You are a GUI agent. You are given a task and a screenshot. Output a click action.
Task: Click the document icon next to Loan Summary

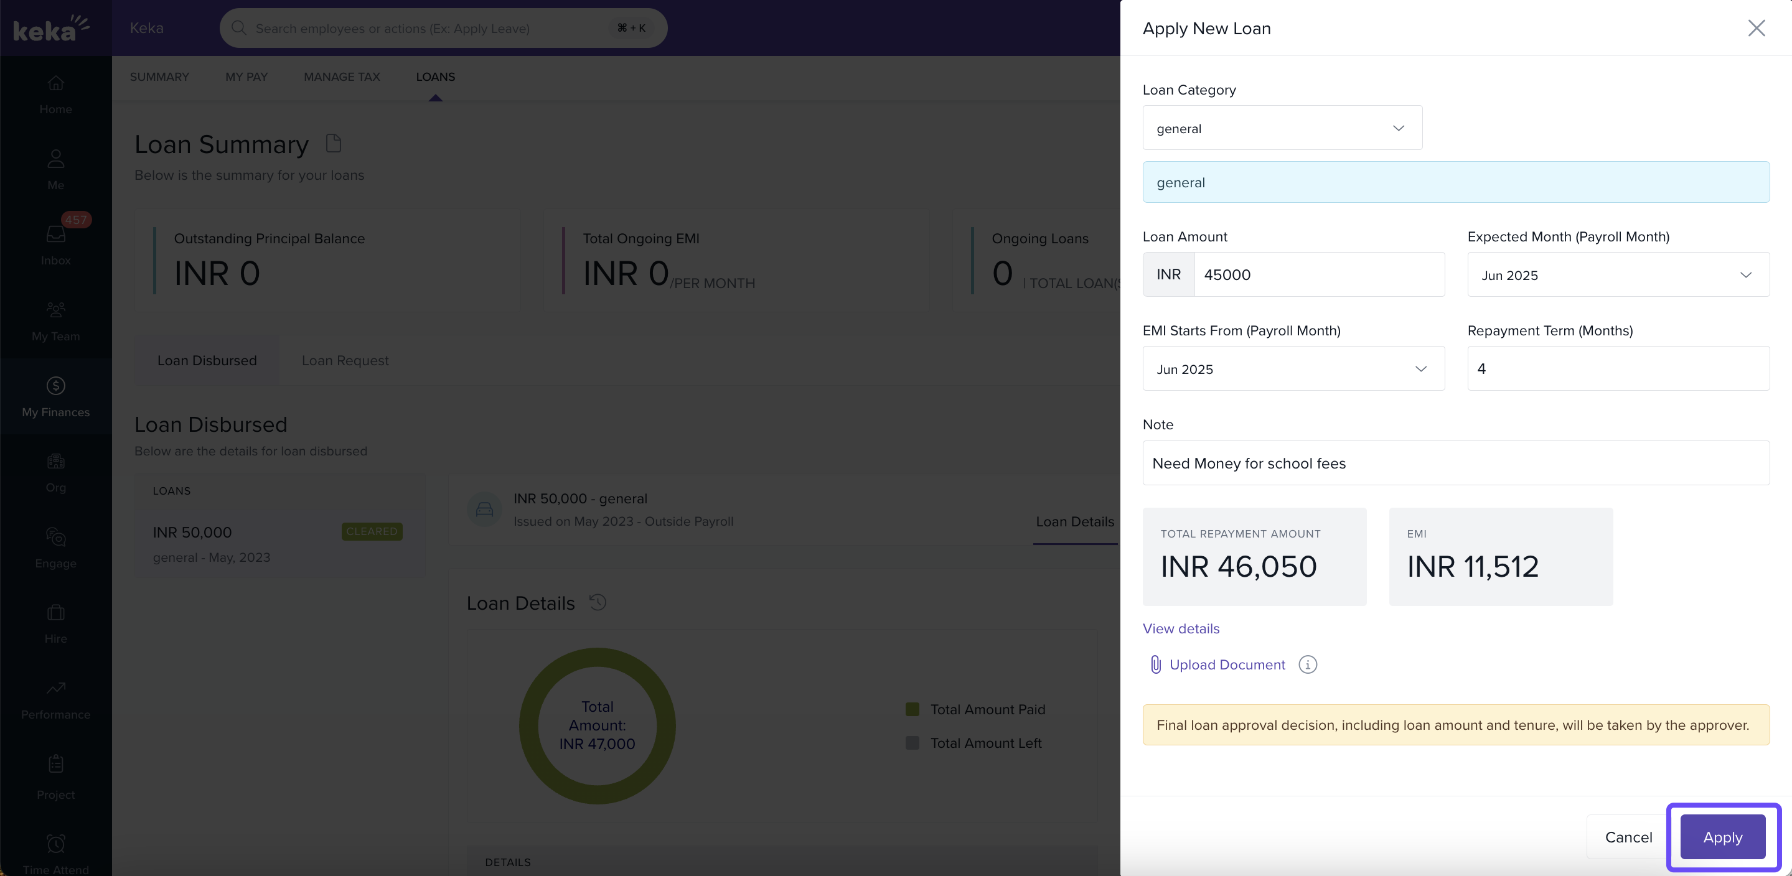[334, 143]
